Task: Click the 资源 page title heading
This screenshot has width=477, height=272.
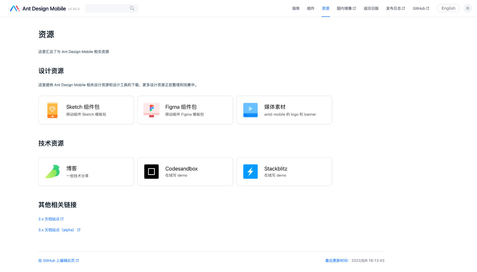Action: [x=46, y=34]
